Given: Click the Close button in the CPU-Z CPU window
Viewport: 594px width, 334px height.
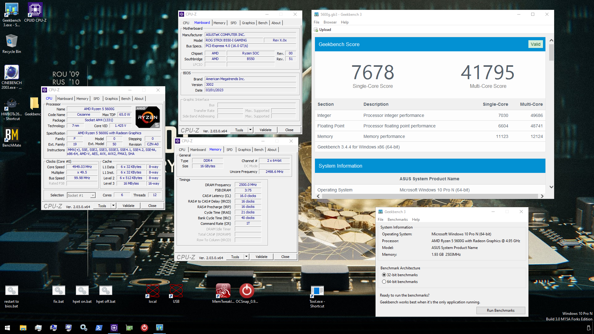Looking at the screenshot, I should (152, 206).
